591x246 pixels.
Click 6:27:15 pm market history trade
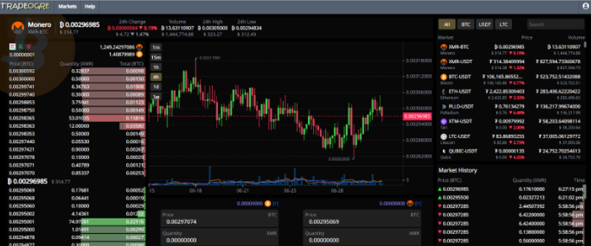tap(511, 189)
